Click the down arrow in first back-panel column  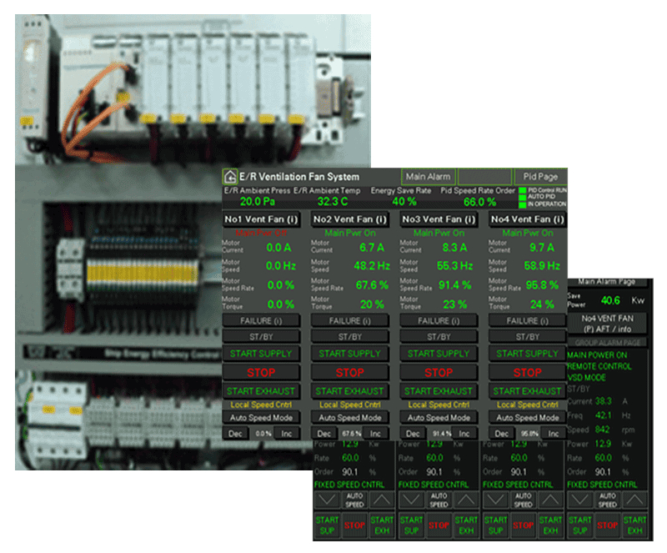point(327,500)
